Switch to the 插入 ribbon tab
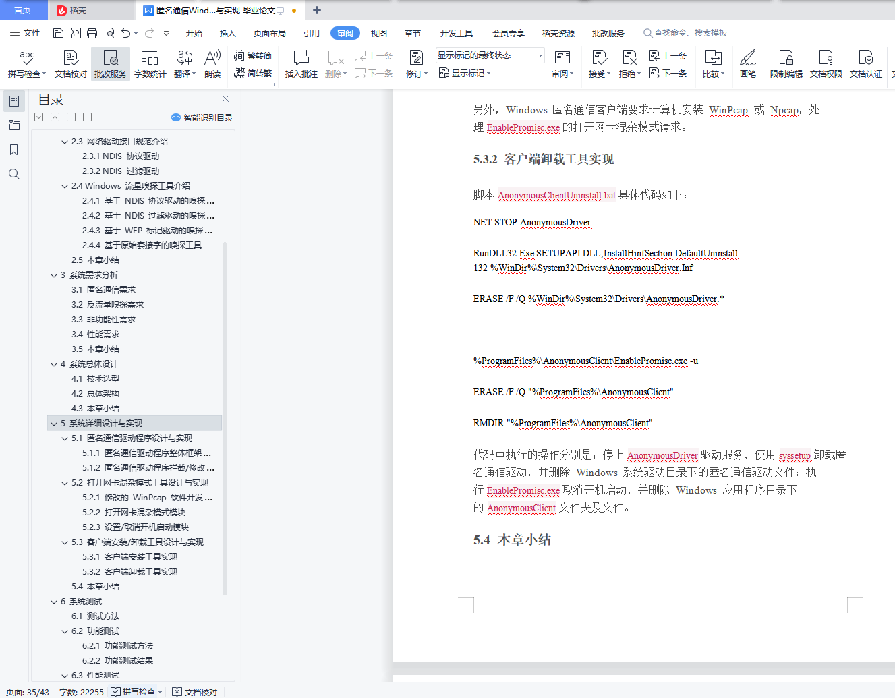Image resolution: width=895 pixels, height=698 pixels. [228, 33]
